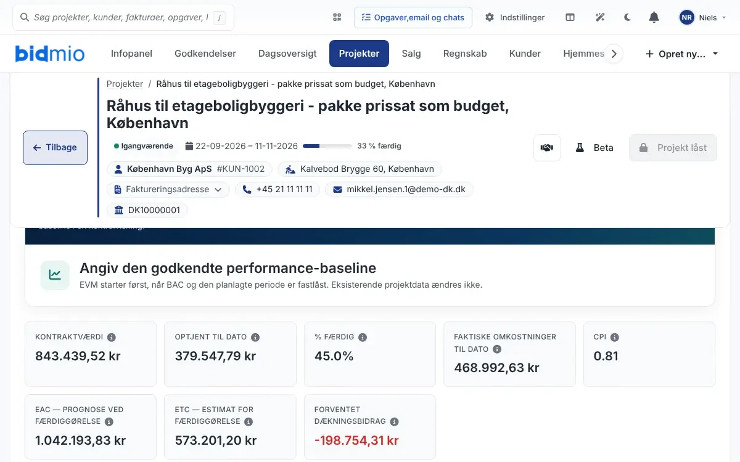Image resolution: width=740 pixels, height=462 pixels.
Task: Show info for Forventet dækningsbidrag
Action: click(394, 422)
